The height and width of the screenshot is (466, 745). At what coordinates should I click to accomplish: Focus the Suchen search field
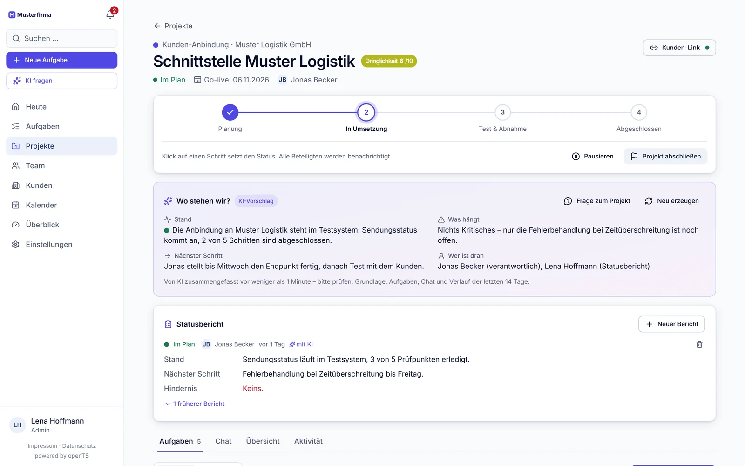coord(61,38)
